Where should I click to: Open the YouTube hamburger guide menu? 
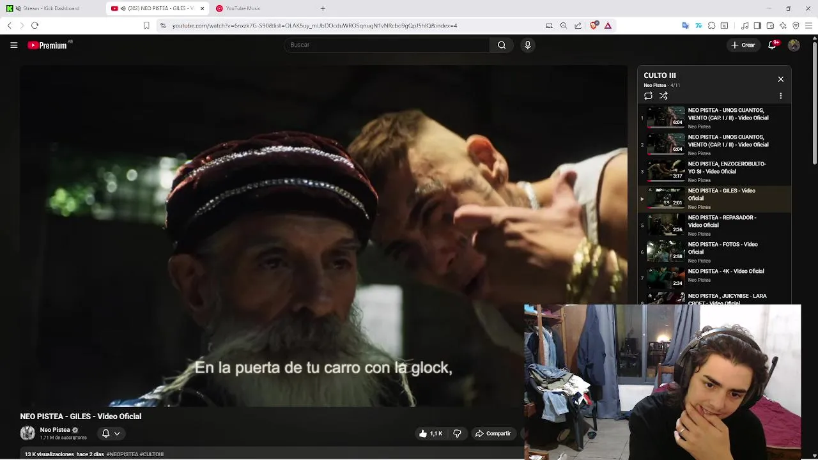click(13, 45)
